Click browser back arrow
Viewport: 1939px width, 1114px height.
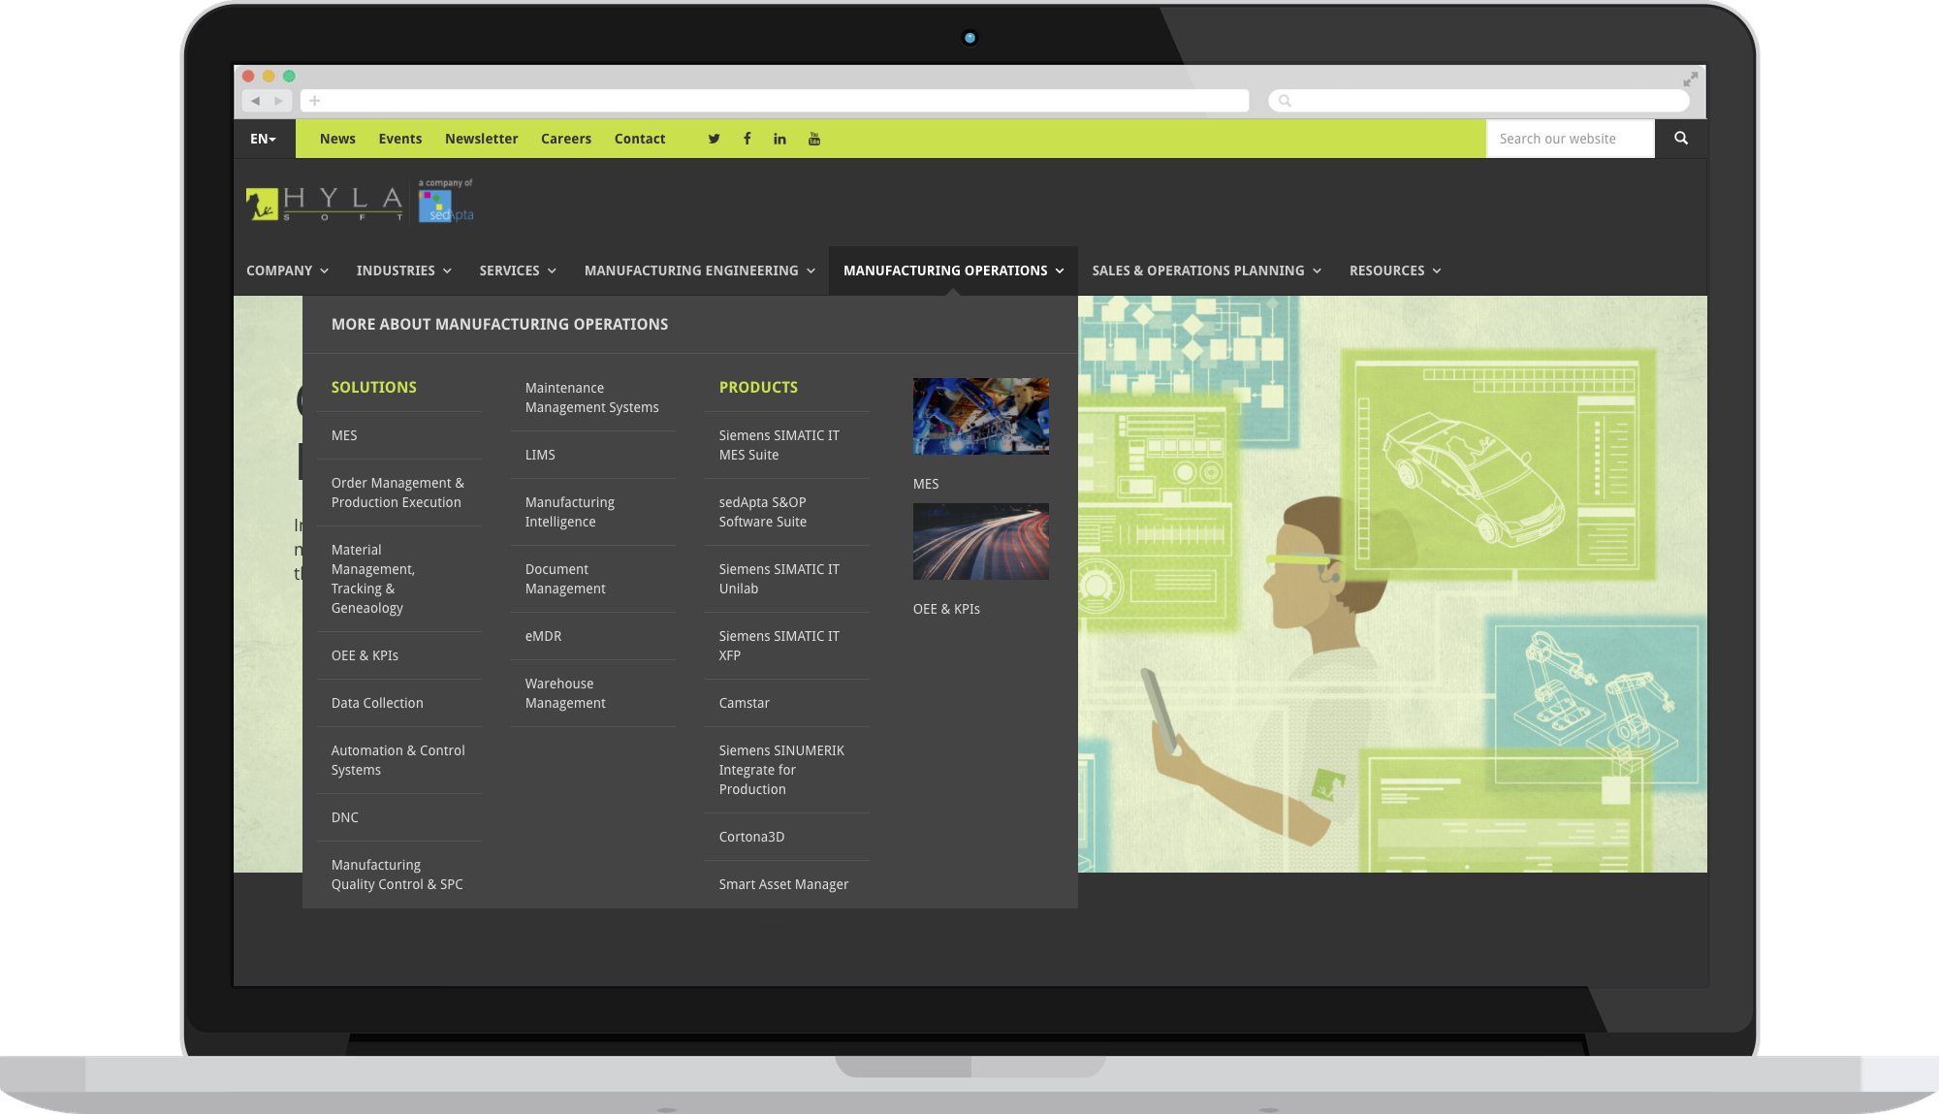[256, 101]
